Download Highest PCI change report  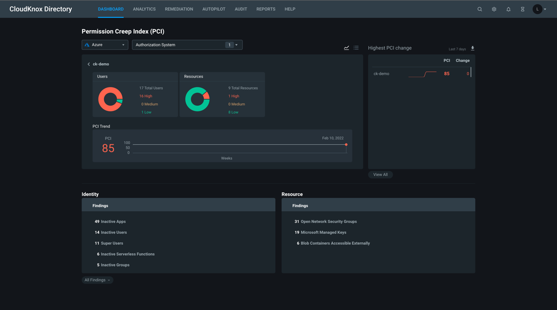472,48
